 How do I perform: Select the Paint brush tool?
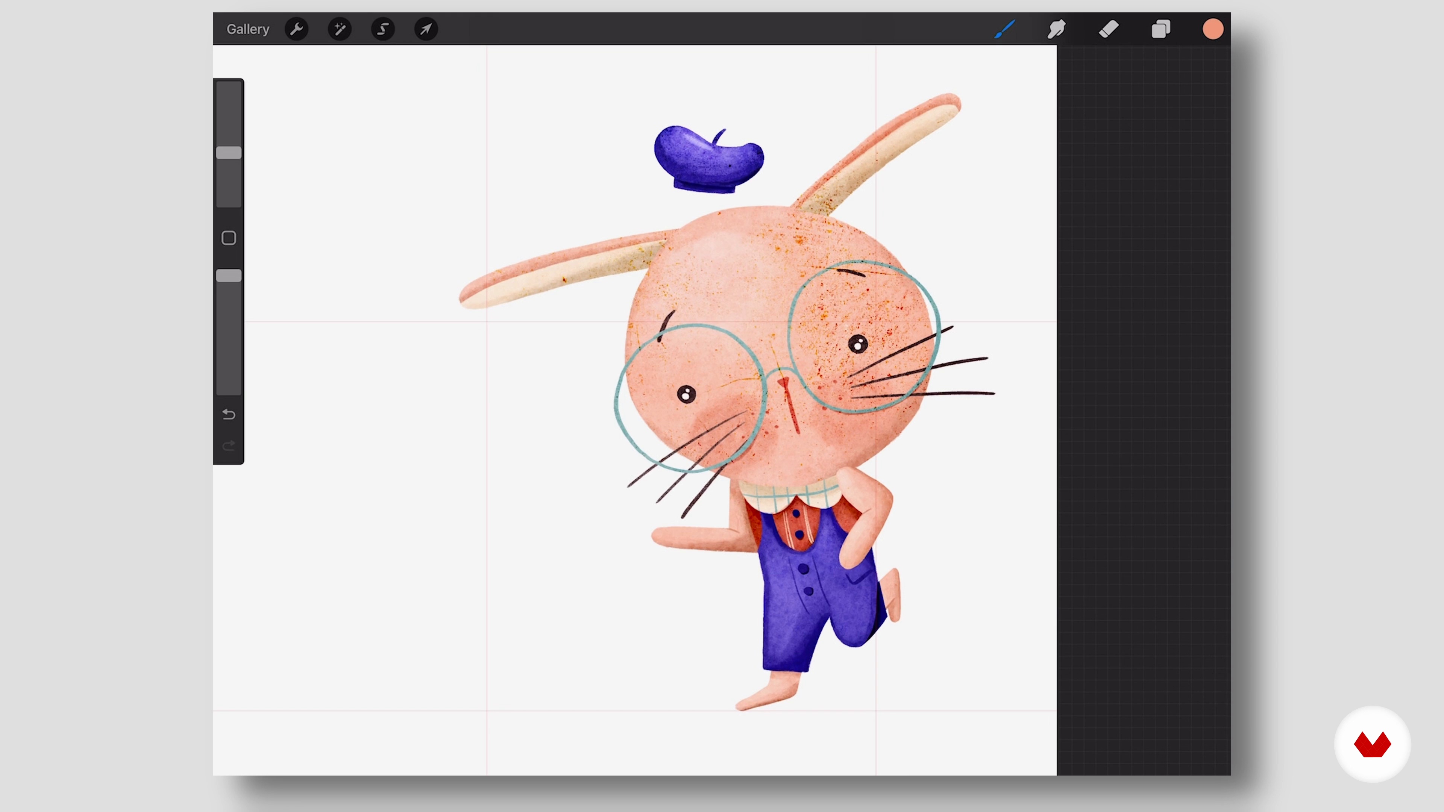(1004, 29)
